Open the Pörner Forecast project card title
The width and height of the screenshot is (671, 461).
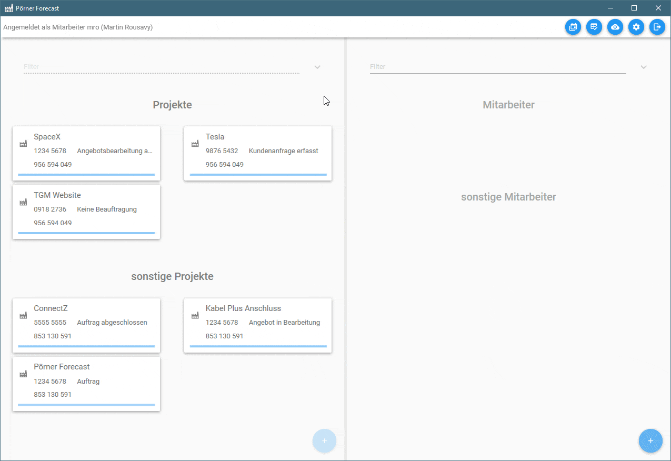click(62, 367)
